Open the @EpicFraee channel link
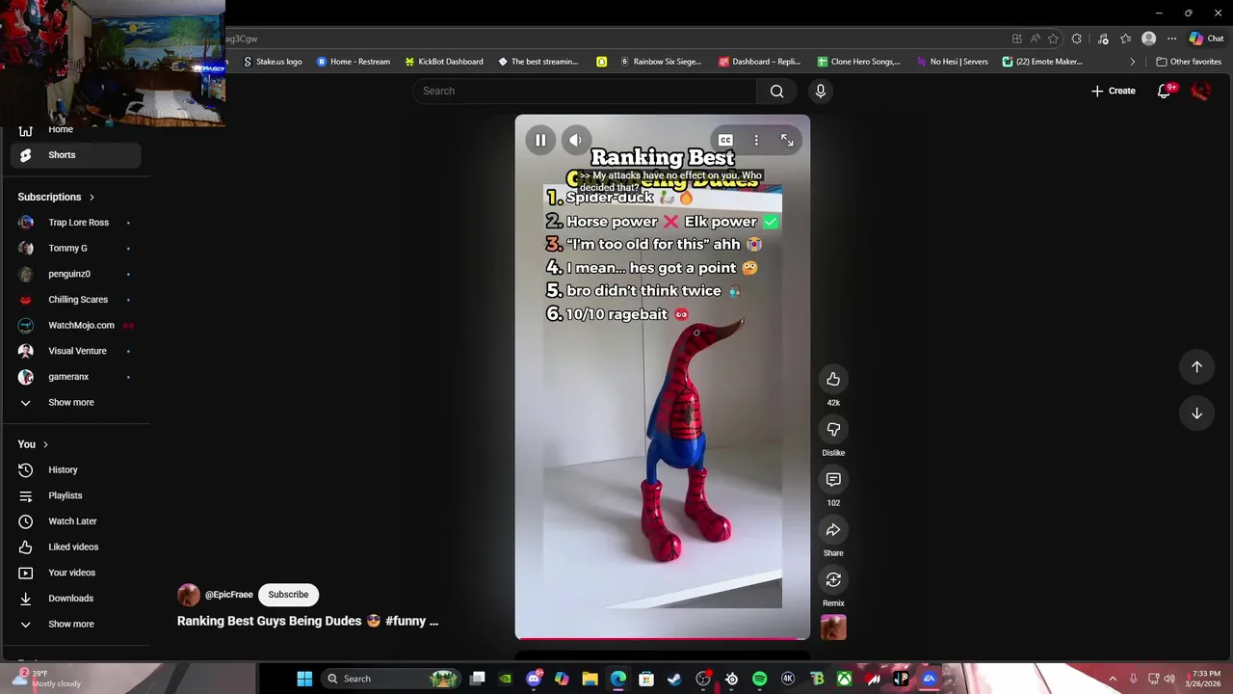The width and height of the screenshot is (1233, 694). point(229,595)
